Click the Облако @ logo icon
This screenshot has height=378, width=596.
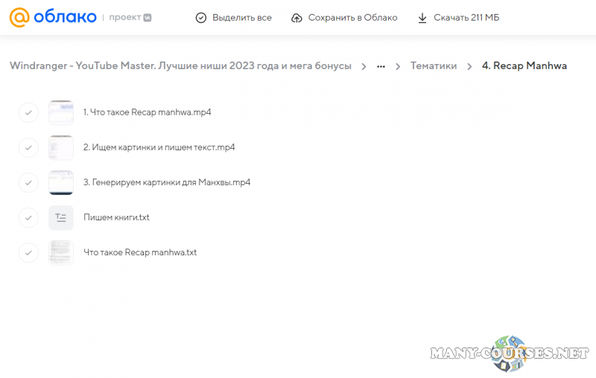(x=19, y=17)
